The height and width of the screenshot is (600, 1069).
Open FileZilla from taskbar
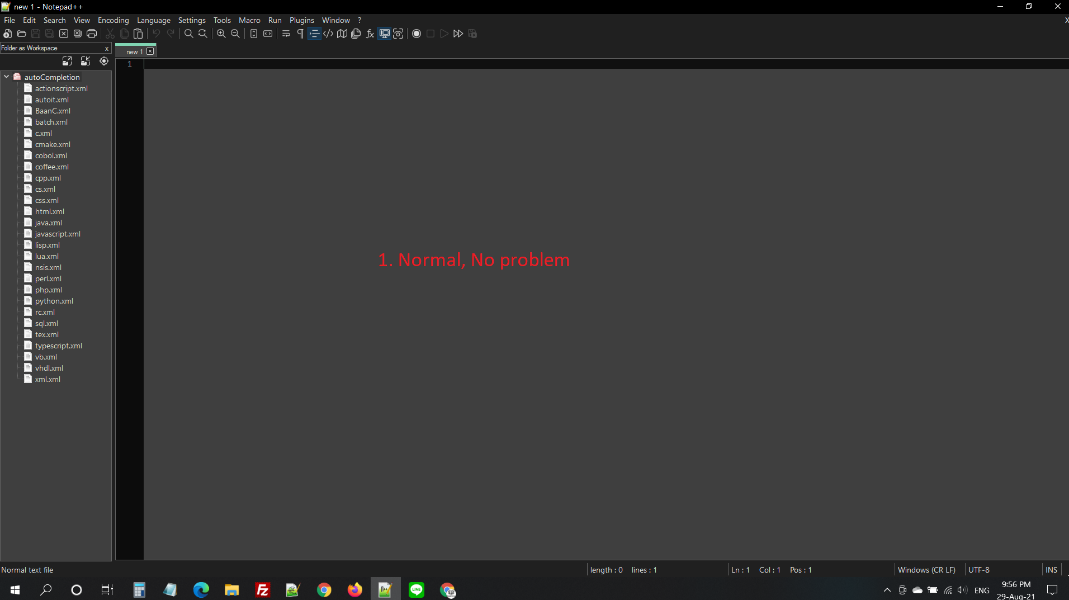262,589
